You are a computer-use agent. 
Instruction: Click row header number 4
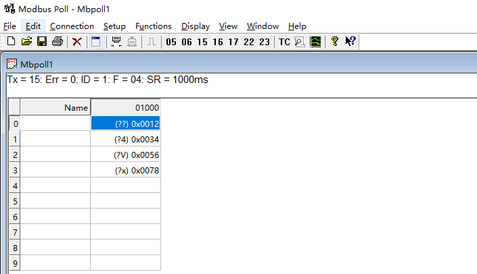15,186
